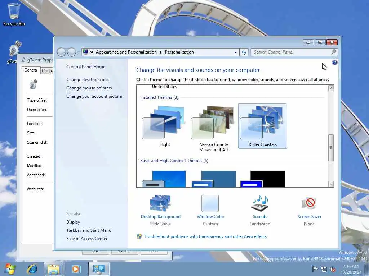The height and width of the screenshot is (276, 369).
Task: Open Taskbar and Start Menu link
Action: [x=89, y=230]
